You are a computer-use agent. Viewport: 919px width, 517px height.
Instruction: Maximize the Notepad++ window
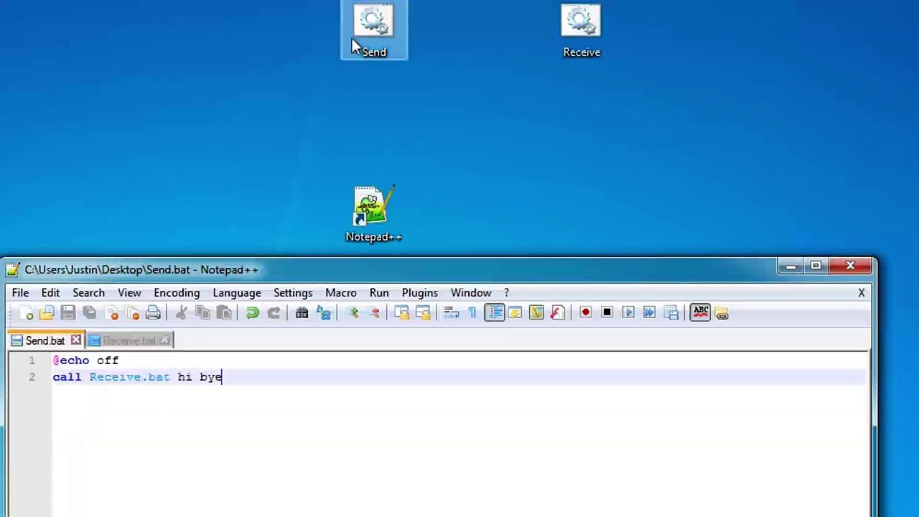(816, 266)
